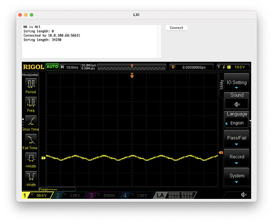The image size is (273, 223).
Task: Toggle channel 1 with the 50.0 V tab
Action: [x=38, y=195]
